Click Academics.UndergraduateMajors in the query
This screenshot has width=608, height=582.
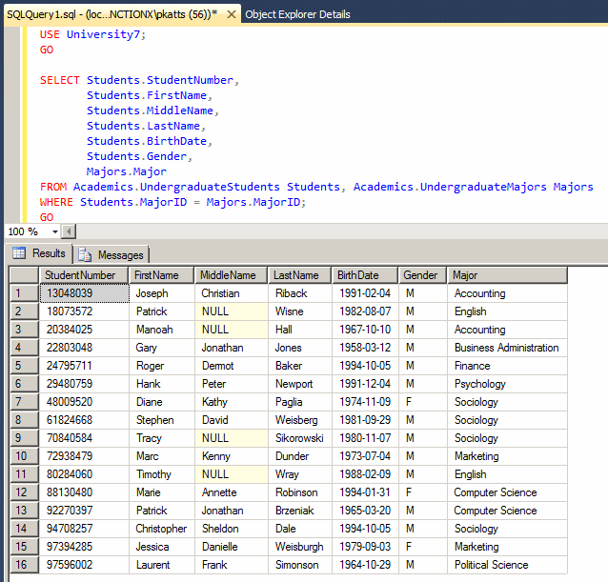450,187
